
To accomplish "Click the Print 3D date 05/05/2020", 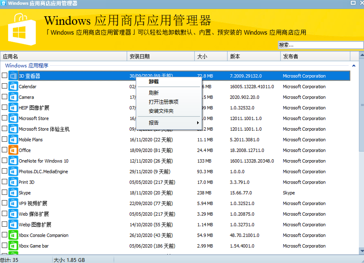I will click(152, 182).
